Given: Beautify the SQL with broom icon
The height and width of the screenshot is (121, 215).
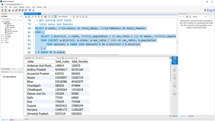Looking at the screenshot, I should (x=77, y=17).
